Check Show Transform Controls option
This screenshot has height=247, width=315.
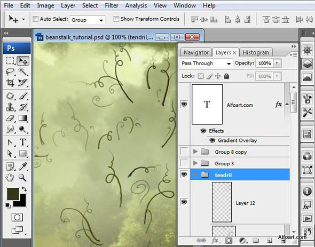tap(116, 19)
